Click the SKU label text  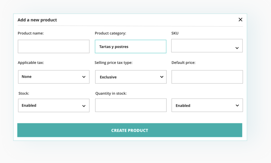175,33
